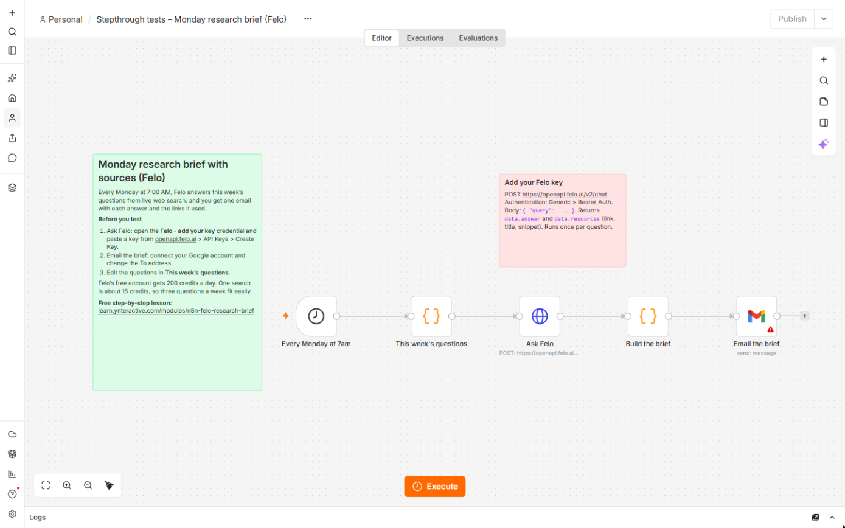The height and width of the screenshot is (528, 845).
Task: Zoom out on the canvas
Action: [88, 485]
